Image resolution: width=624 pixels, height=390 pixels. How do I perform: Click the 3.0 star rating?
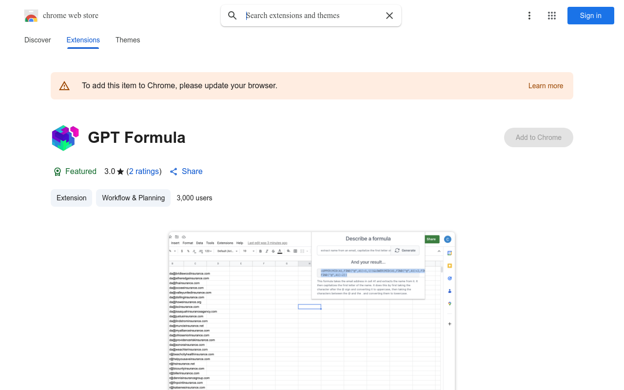coord(114,172)
